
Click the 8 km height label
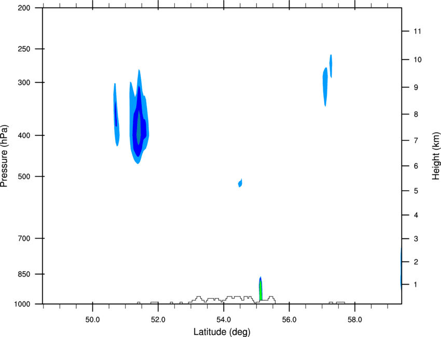coord(416,115)
